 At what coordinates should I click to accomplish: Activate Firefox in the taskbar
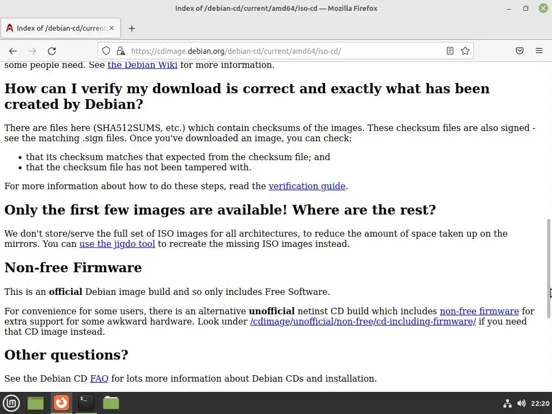click(x=61, y=403)
